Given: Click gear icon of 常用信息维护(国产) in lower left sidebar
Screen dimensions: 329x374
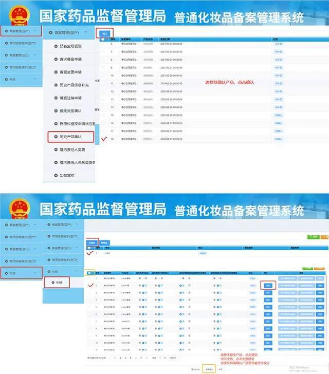Looking at the screenshot, I should (x=7, y=237).
